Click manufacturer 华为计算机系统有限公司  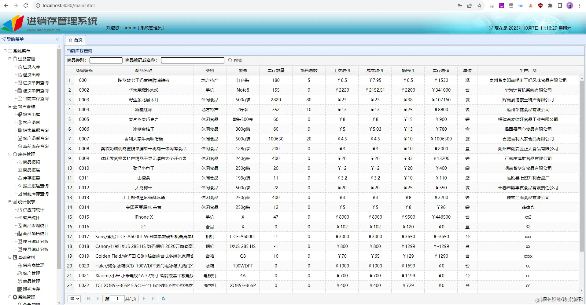[x=528, y=90]
